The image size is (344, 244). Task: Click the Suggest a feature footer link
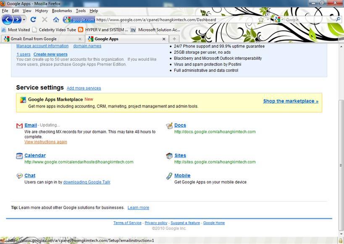pos(185,223)
